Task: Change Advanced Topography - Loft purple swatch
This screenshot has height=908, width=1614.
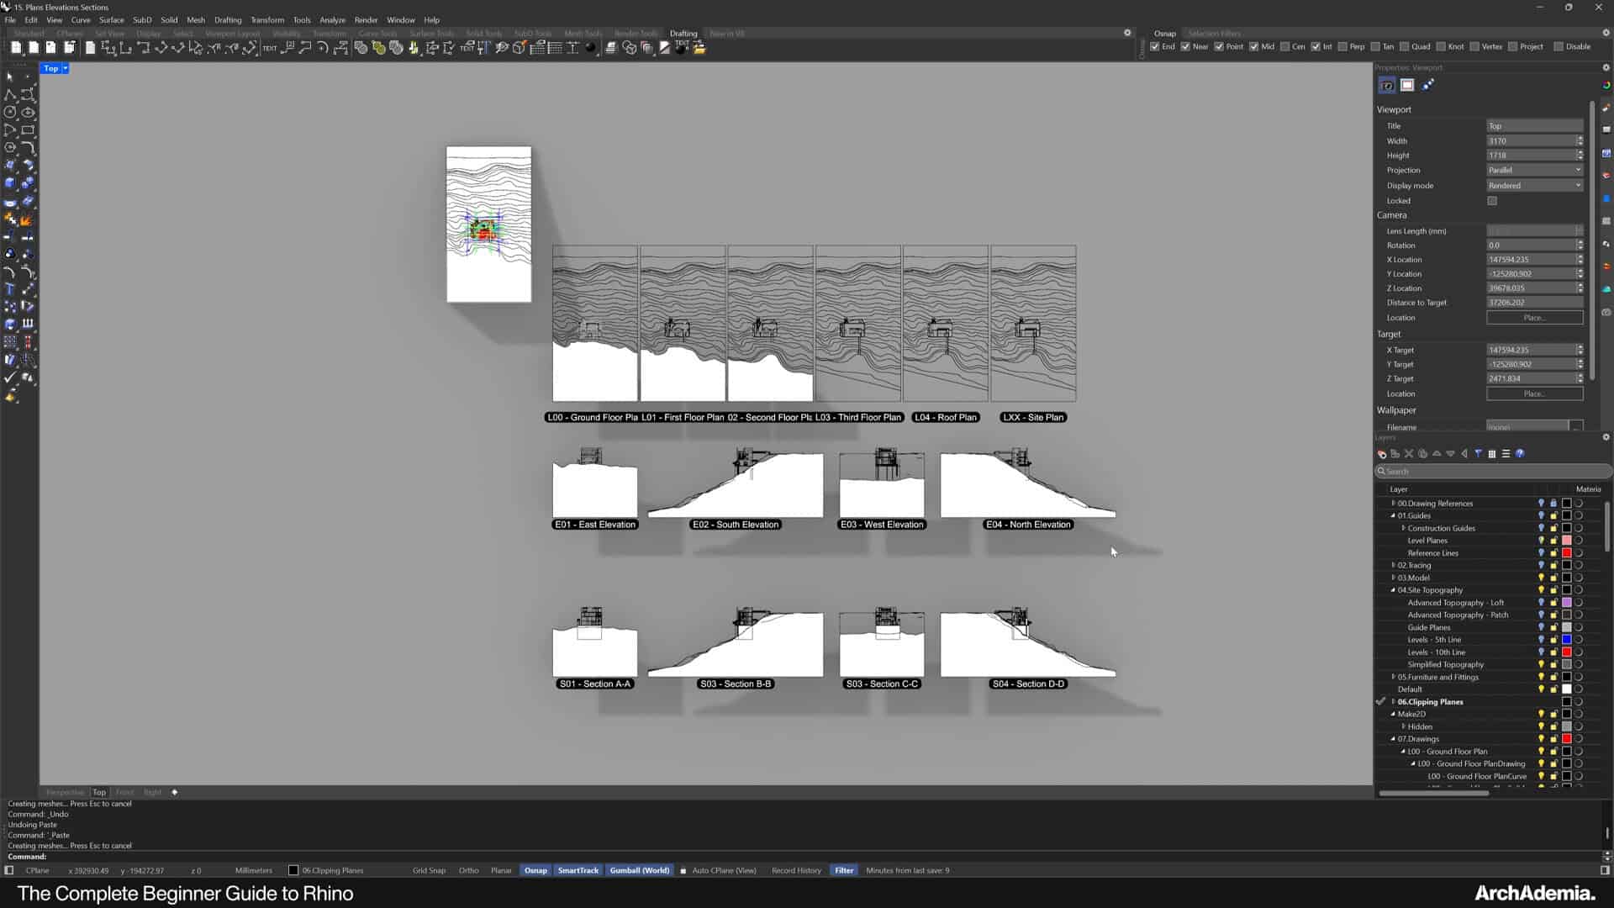Action: (1566, 603)
